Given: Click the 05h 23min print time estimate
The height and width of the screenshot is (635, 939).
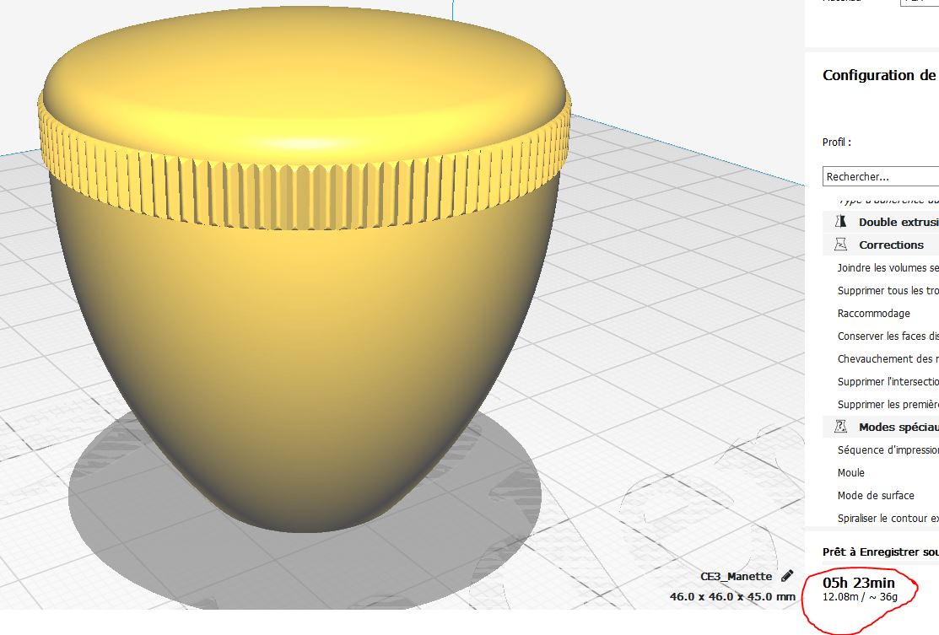Looking at the screenshot, I should (858, 583).
